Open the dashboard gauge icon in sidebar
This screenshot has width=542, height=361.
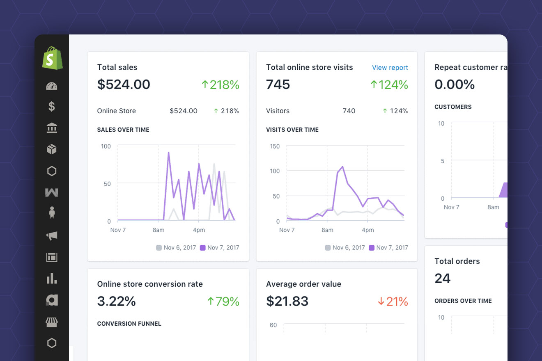coord(52,86)
